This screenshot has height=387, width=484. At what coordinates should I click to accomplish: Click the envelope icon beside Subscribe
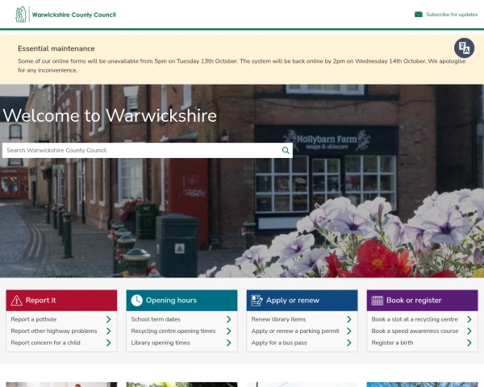(418, 15)
